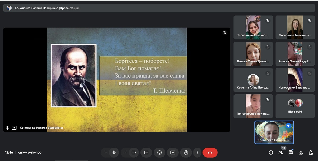Select the Пономарьова Поліна participant tile

(253, 106)
